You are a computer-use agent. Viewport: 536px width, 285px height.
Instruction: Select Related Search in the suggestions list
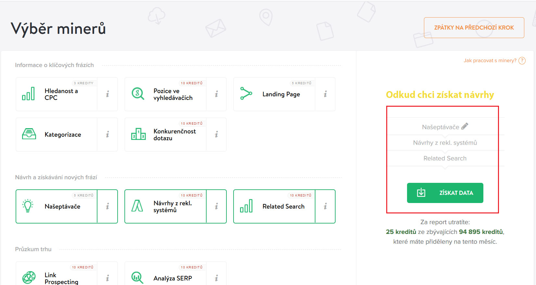point(445,158)
